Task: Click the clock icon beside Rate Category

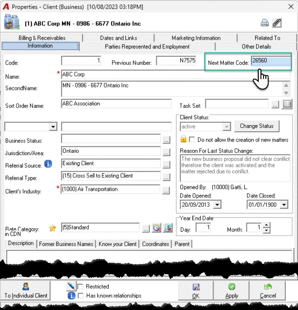Action: 156,228
